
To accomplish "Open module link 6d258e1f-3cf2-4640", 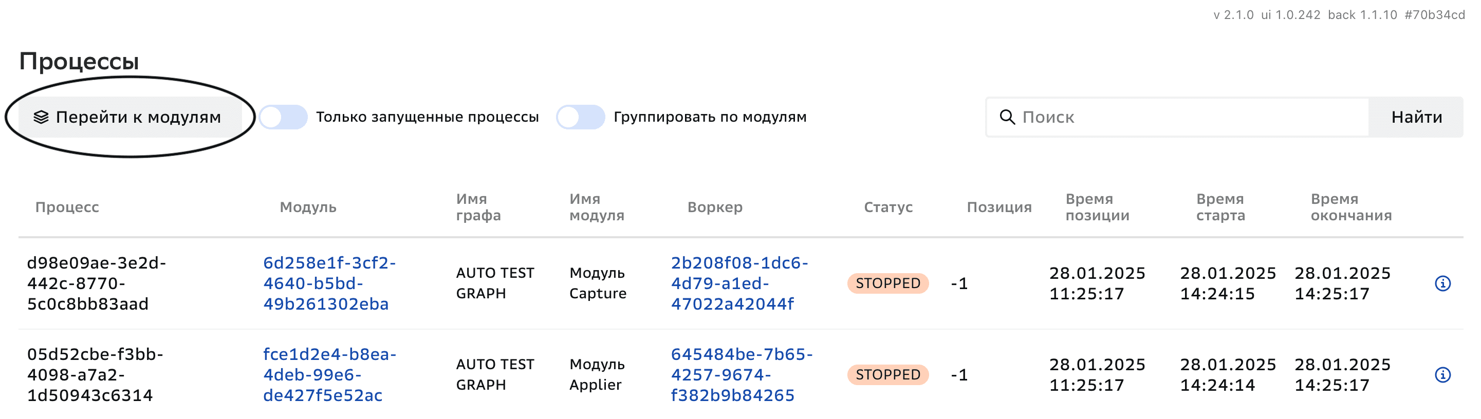I will pos(329,283).
